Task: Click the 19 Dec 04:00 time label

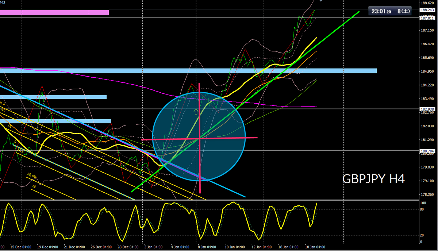Action: (47, 247)
